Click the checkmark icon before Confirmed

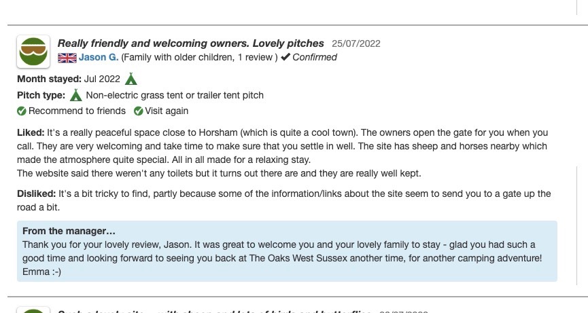tap(286, 58)
